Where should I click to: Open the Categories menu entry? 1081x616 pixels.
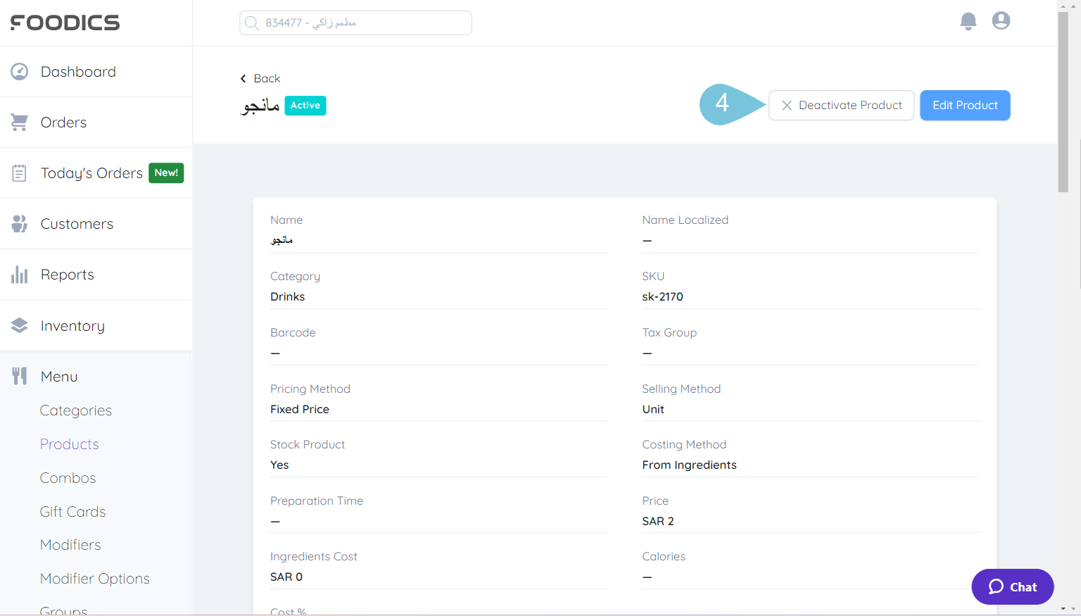(x=75, y=410)
